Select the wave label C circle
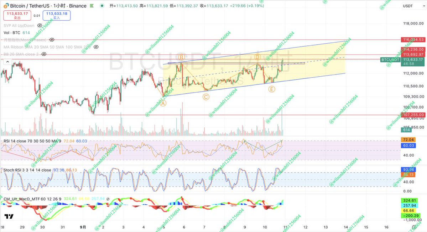 (206, 97)
